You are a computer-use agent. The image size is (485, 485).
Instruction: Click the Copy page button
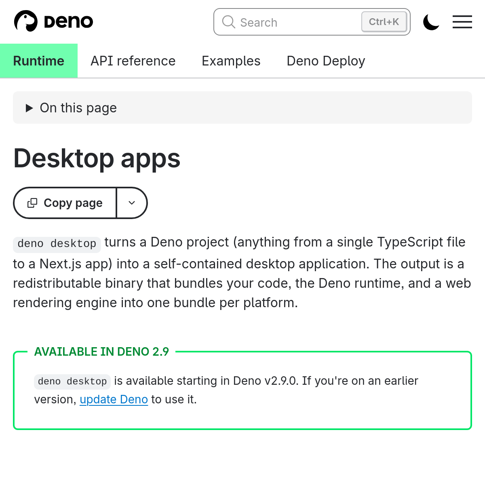65,203
